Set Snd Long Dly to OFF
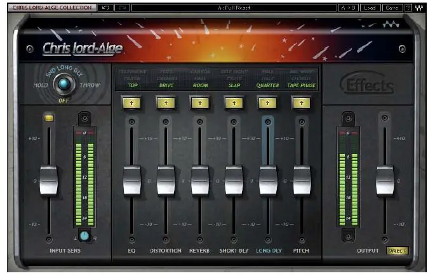The height and width of the screenshot is (278, 435). tap(64, 101)
